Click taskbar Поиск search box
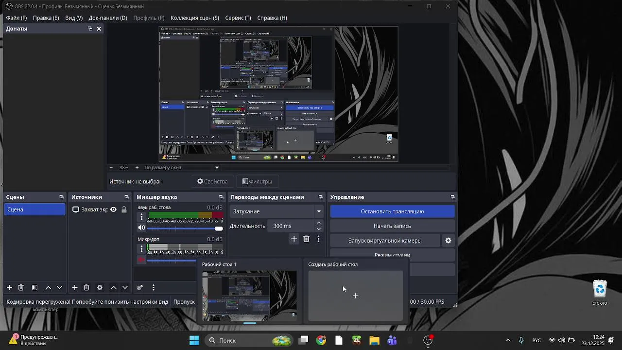The width and height of the screenshot is (622, 350). click(x=248, y=340)
